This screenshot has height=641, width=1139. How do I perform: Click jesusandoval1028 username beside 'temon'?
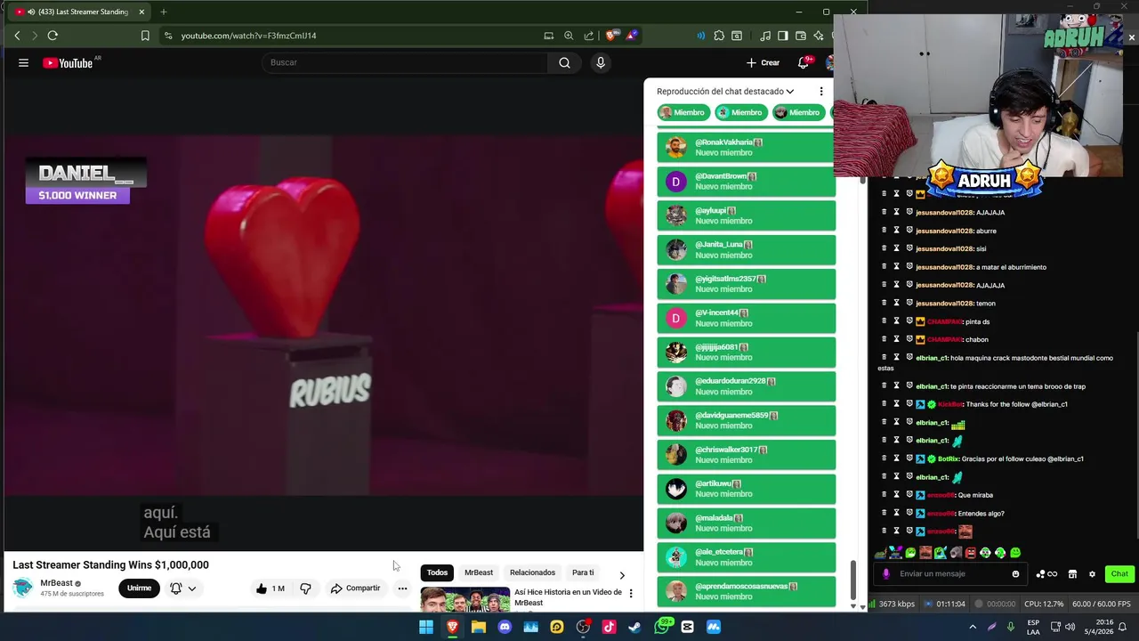[944, 303]
